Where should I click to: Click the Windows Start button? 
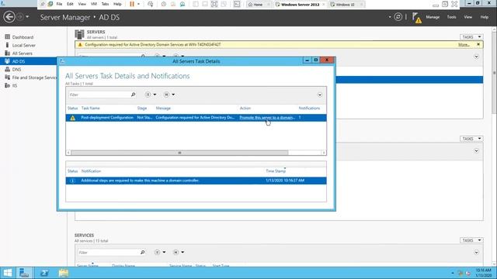click(x=8, y=273)
